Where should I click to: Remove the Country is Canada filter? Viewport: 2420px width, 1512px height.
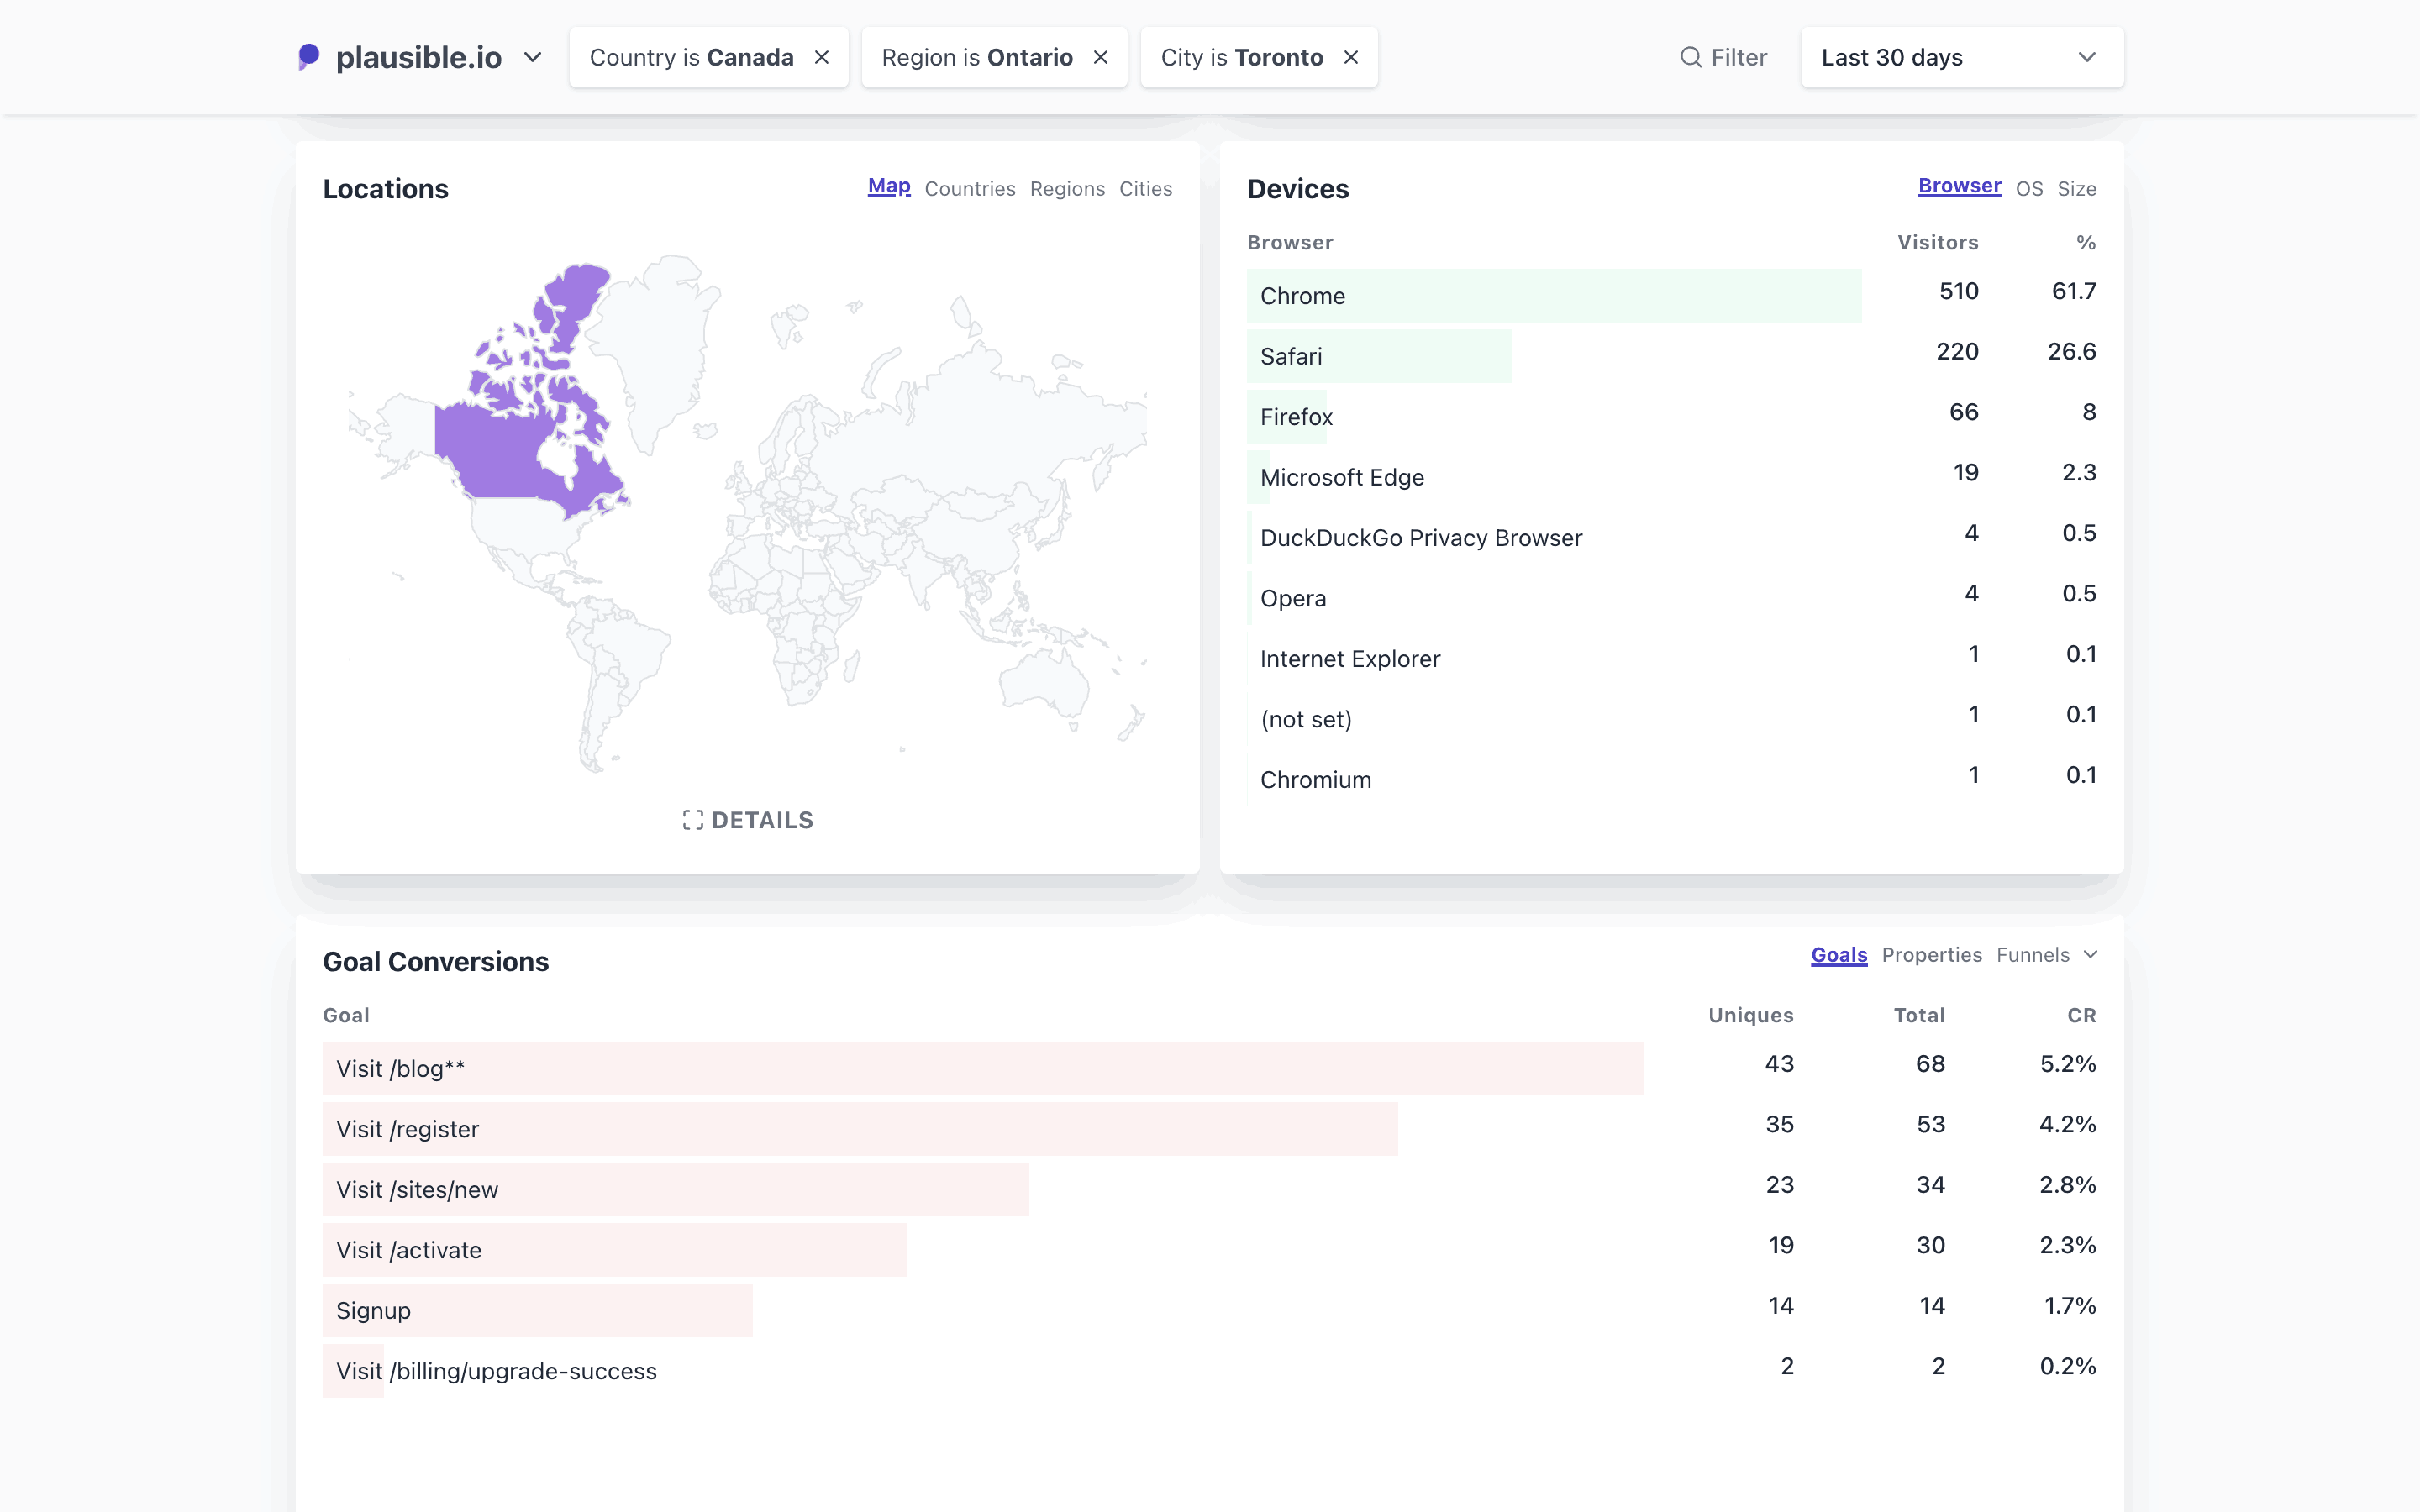click(x=822, y=58)
